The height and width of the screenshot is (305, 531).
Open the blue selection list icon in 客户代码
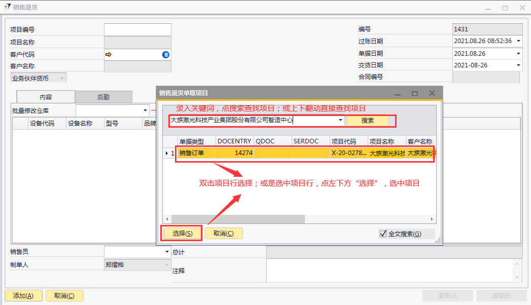[166, 54]
